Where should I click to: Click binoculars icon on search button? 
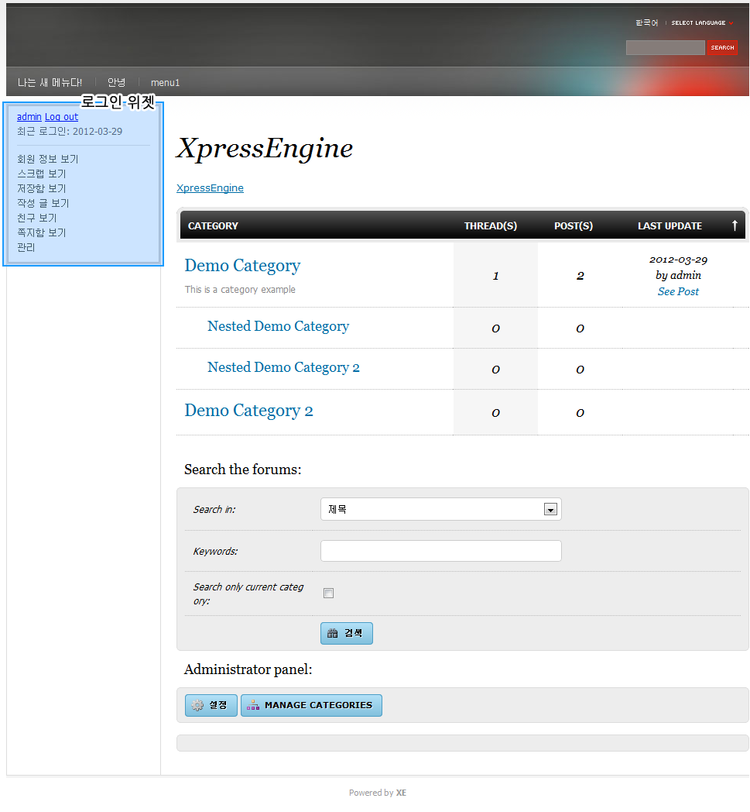pos(333,634)
